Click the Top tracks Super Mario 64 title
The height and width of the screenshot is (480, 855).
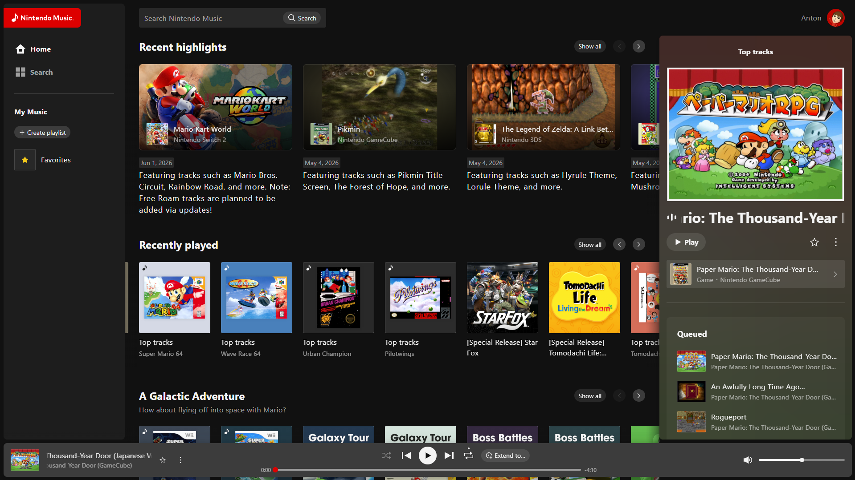point(156,342)
